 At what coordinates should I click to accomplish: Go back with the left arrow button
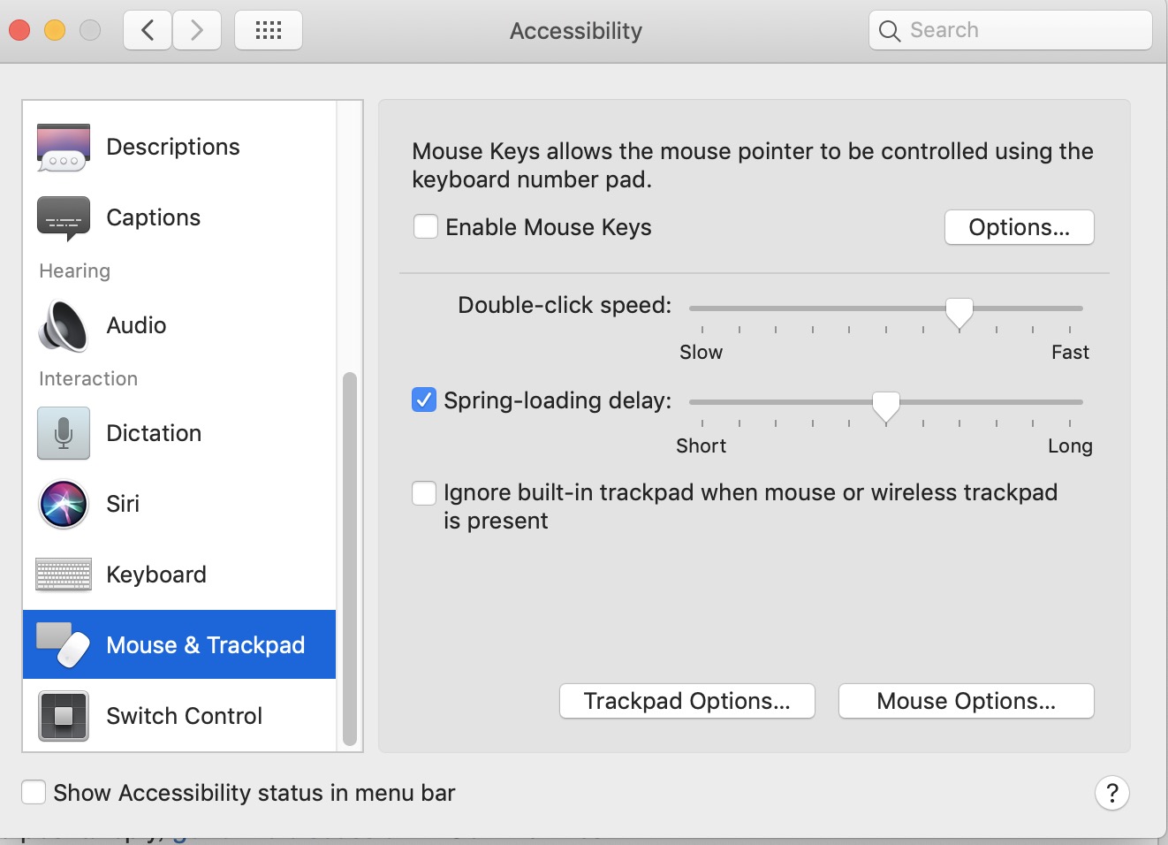[x=148, y=31]
